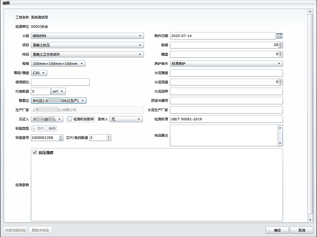Click the 取消 button
Viewport: 317px width, 237px height.
pyautogui.click(x=302, y=230)
